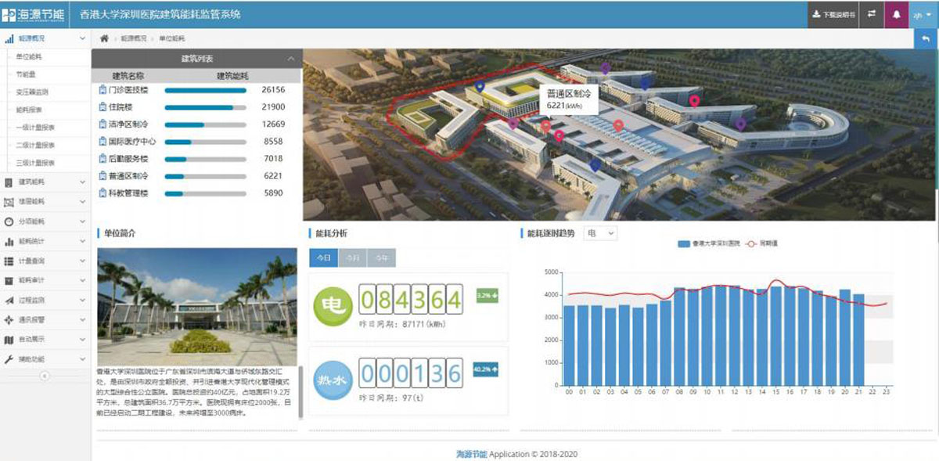Click the 能耗逐时趋势 section heading

pyautogui.click(x=550, y=233)
